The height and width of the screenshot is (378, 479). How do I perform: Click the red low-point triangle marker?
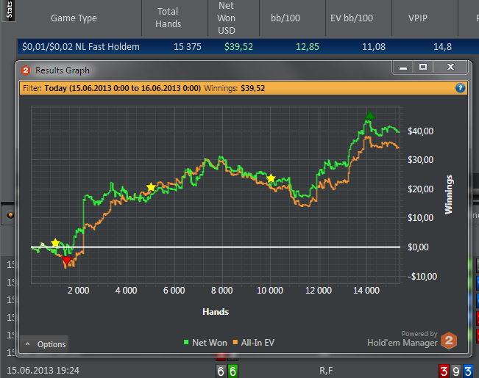[67, 261]
